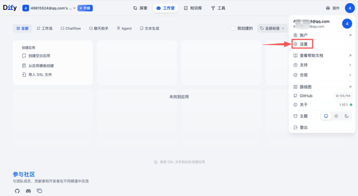This screenshot has height=196, width=358.
Task: Select the dark theme moon icon
Action: pos(346,116)
